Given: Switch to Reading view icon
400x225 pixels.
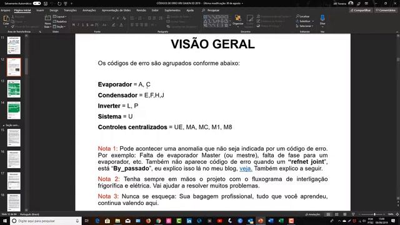Looking at the screenshot, I should [x=344, y=214].
